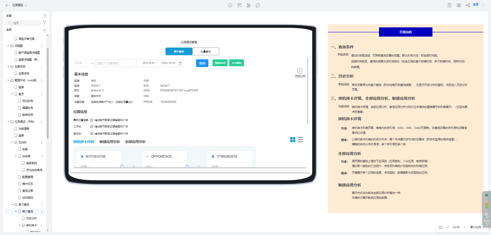Viewport: 491px width, 235px height.
Task: Click the save/export icon at top right
Action: click(x=459, y=5)
